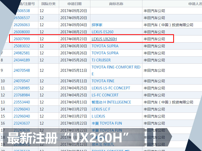Open registration number 23296040

[22, 116]
